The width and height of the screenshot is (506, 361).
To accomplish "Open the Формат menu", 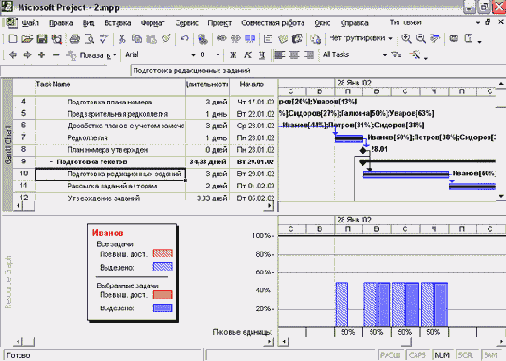I will (152, 23).
